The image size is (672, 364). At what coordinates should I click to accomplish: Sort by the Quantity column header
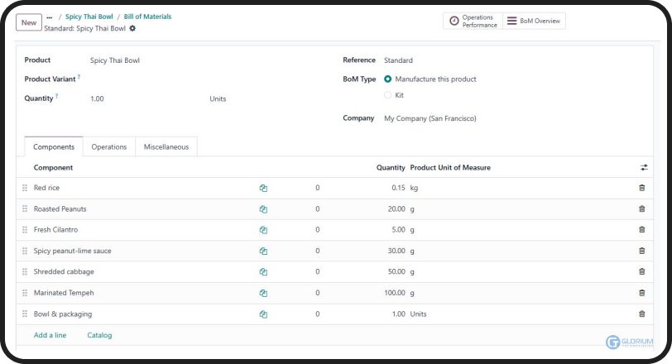[x=391, y=167]
